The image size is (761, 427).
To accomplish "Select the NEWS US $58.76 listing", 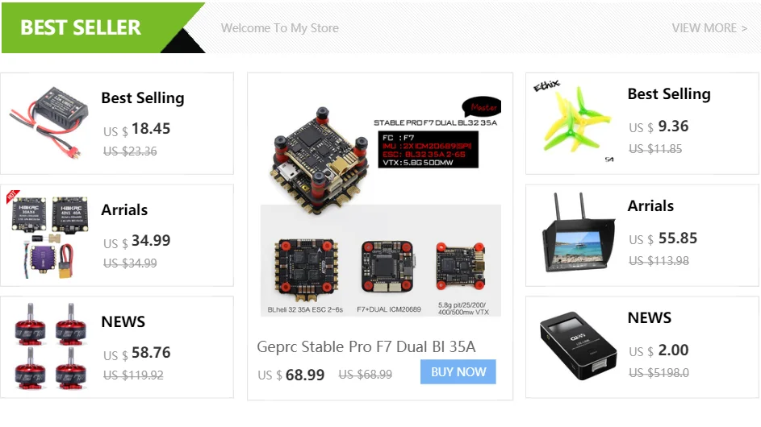I will [117, 347].
